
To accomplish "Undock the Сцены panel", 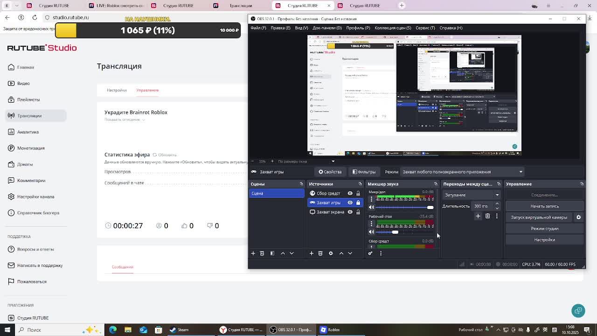I will click(301, 184).
